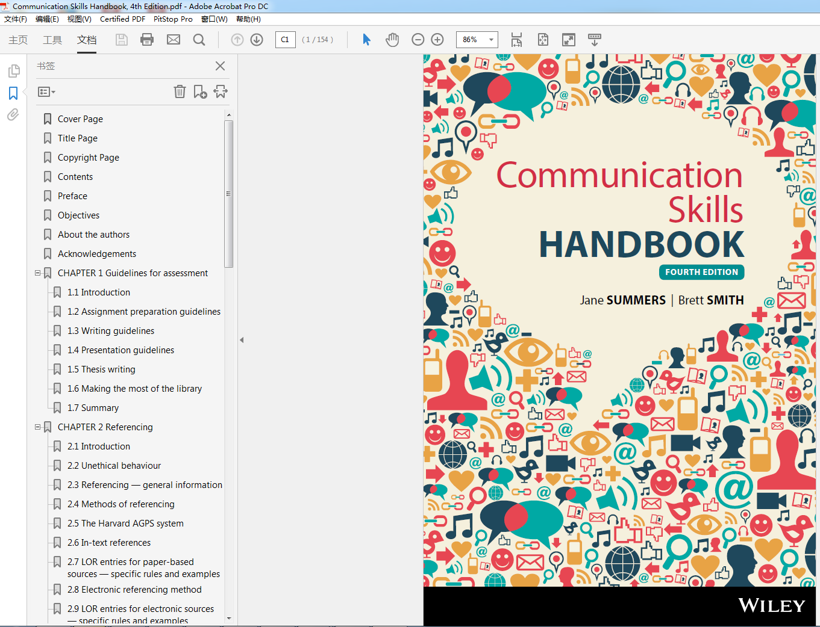820x627 pixels.
Task: Choose the Selection arrow tool
Action: (x=366, y=40)
